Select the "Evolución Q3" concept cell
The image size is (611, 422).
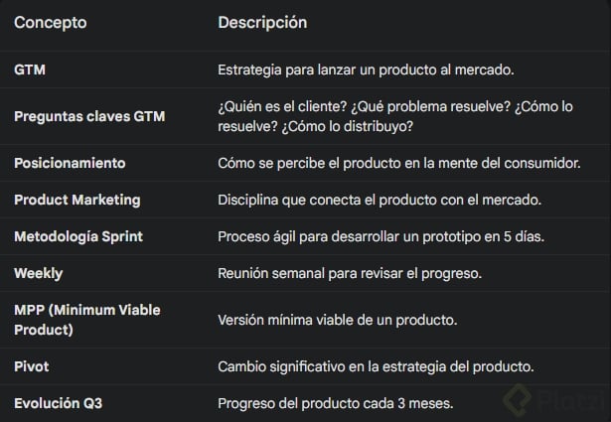coord(58,403)
